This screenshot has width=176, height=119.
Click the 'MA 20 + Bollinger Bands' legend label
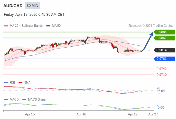tap(26, 26)
